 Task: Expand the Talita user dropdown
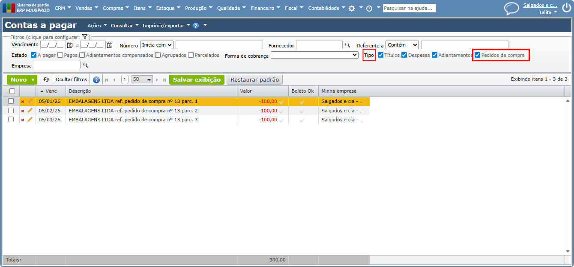[x=556, y=12]
